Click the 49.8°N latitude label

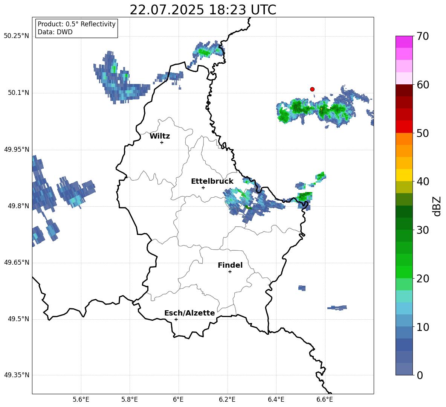pos(18,206)
